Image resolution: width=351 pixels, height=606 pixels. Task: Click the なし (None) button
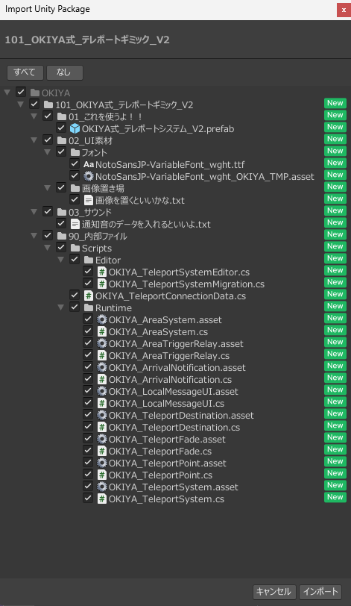(64, 72)
